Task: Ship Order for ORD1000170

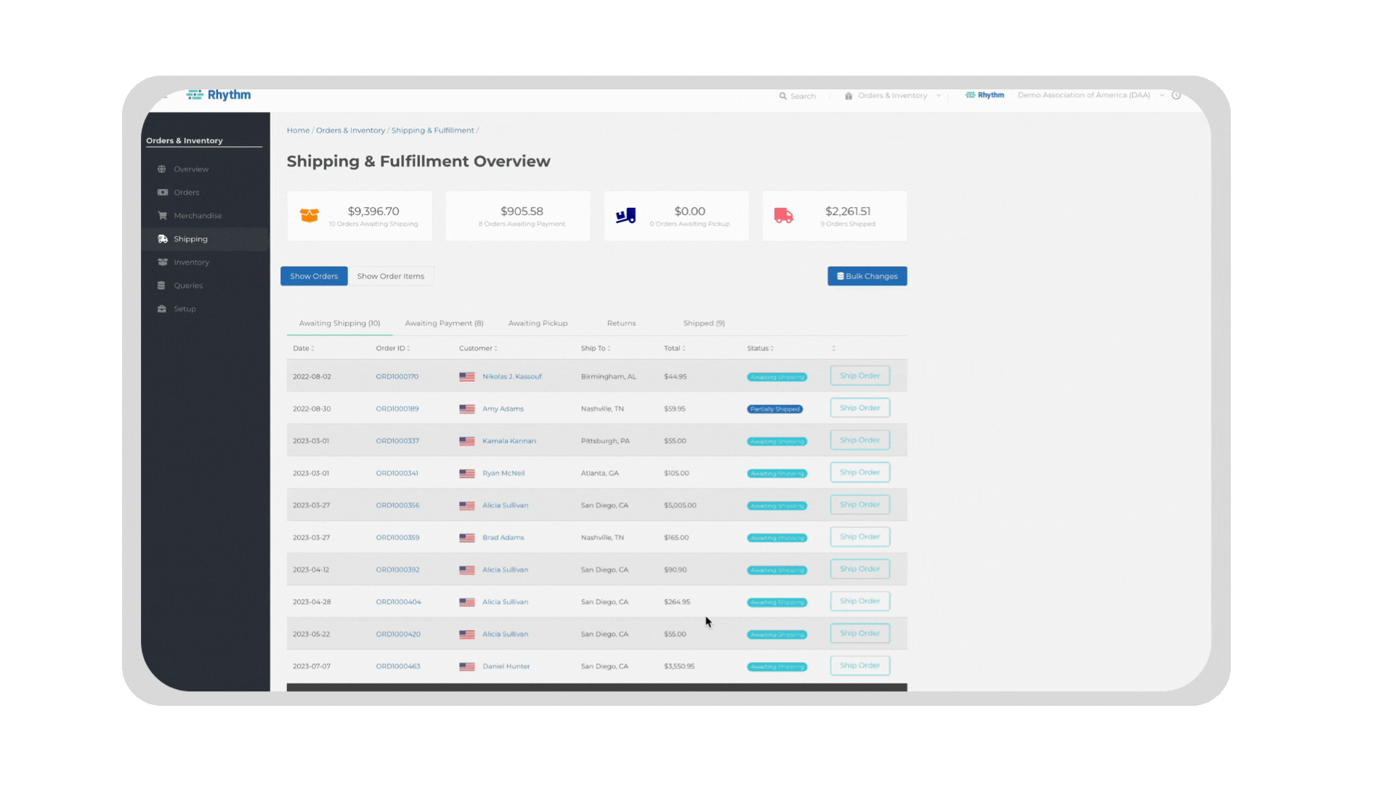Action: coord(860,376)
